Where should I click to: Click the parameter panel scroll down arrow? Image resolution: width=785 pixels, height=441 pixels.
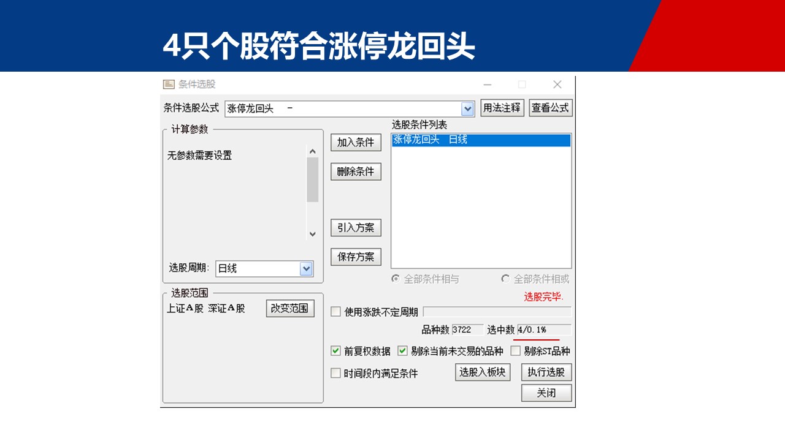[x=313, y=233]
